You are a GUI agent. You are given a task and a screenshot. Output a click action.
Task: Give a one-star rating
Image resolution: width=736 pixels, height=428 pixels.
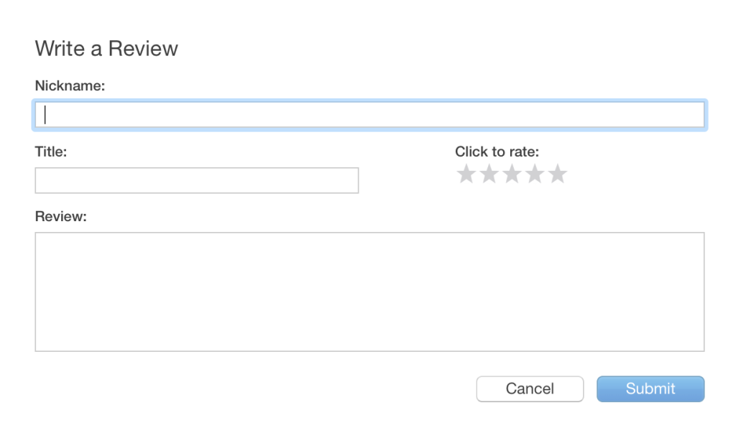[466, 174]
